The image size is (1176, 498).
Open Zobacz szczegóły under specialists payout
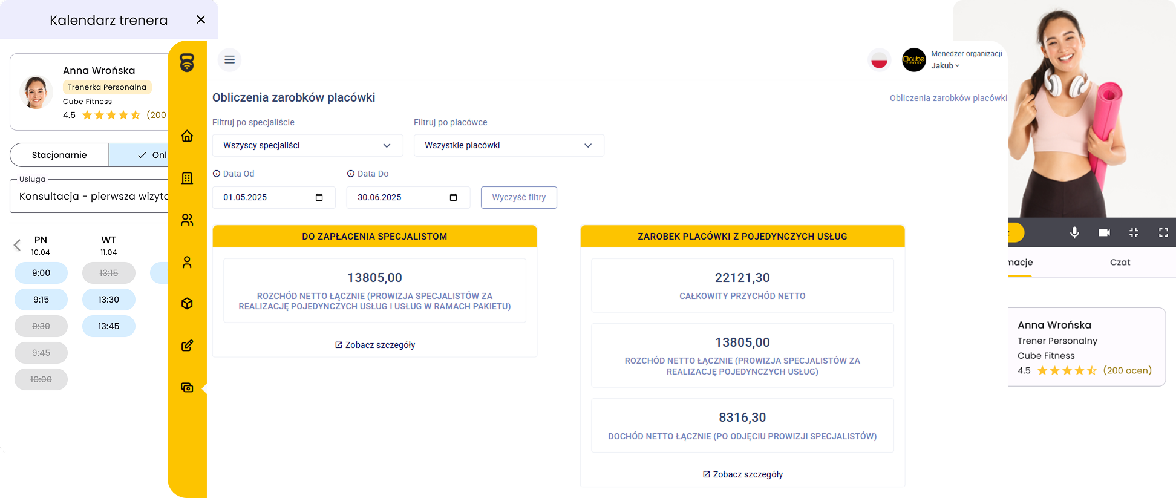(375, 345)
